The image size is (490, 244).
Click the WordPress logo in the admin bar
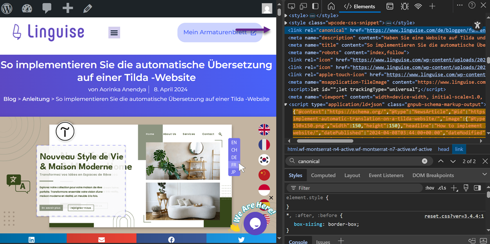pyautogui.click(x=7, y=8)
